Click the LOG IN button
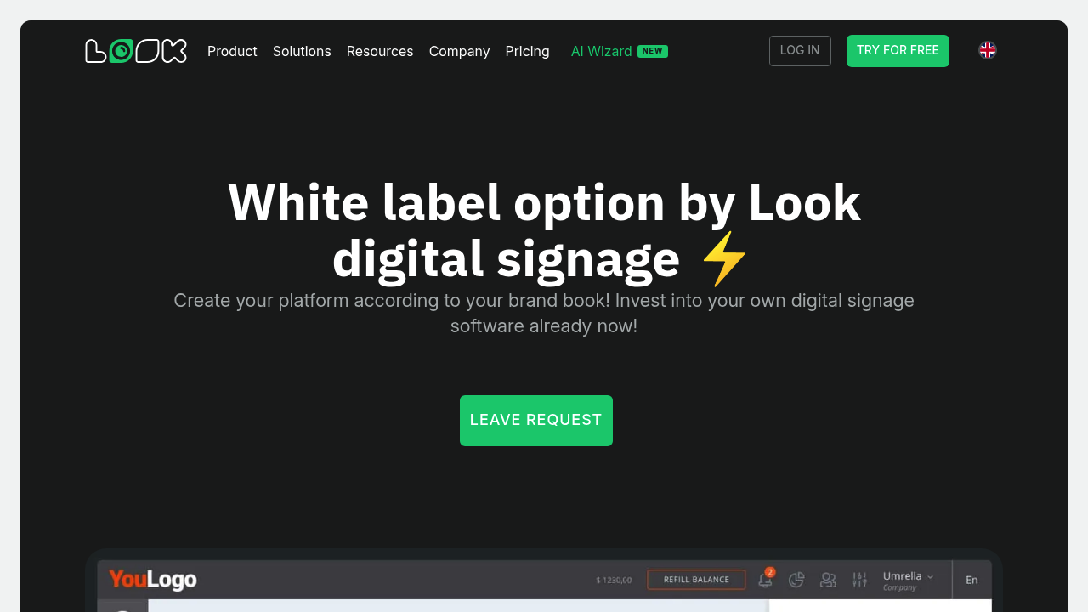Screen dimensions: 1088x612 [800, 51]
